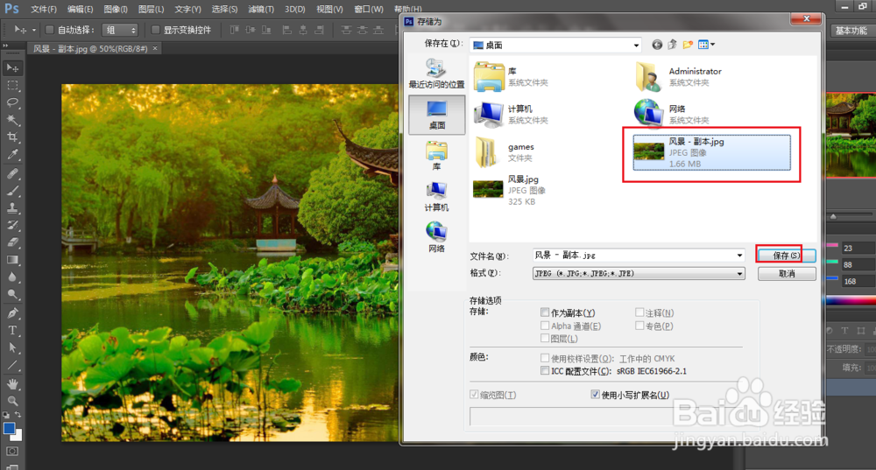Toggle Quick Mask mode icon
Viewport: 876px width, 470px height.
[x=11, y=451]
